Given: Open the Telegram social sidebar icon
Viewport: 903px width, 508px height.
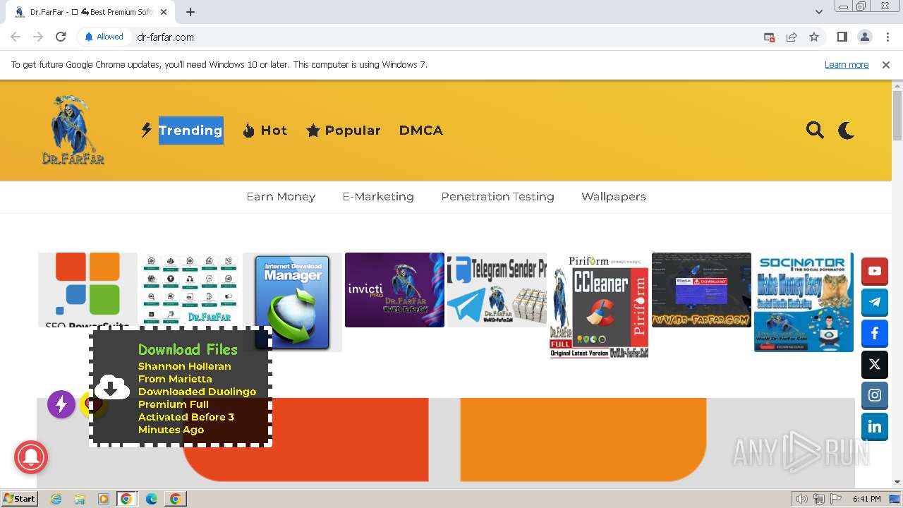Looking at the screenshot, I should [x=875, y=302].
